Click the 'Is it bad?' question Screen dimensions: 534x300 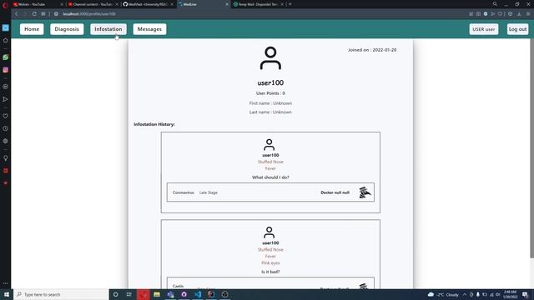270,272
